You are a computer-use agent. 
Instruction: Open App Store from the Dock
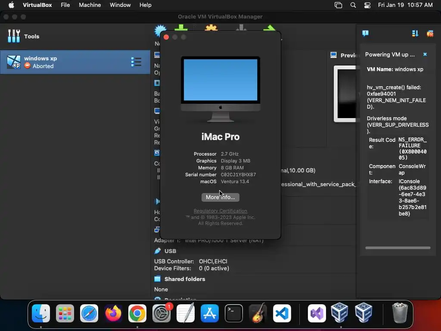tap(210, 313)
